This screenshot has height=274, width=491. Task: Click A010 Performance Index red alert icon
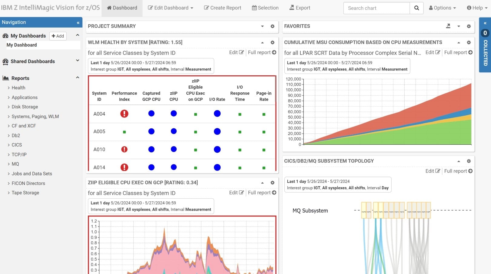124,149
